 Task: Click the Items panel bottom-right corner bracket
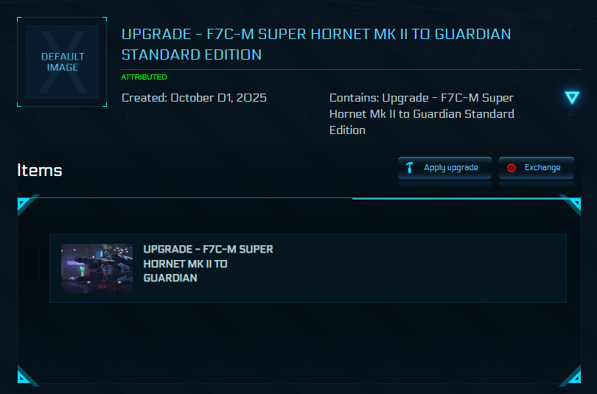pos(572,378)
